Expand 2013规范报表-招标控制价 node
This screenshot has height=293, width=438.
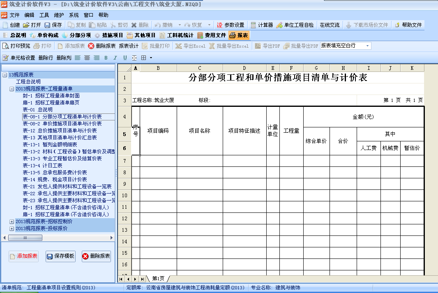(12, 221)
